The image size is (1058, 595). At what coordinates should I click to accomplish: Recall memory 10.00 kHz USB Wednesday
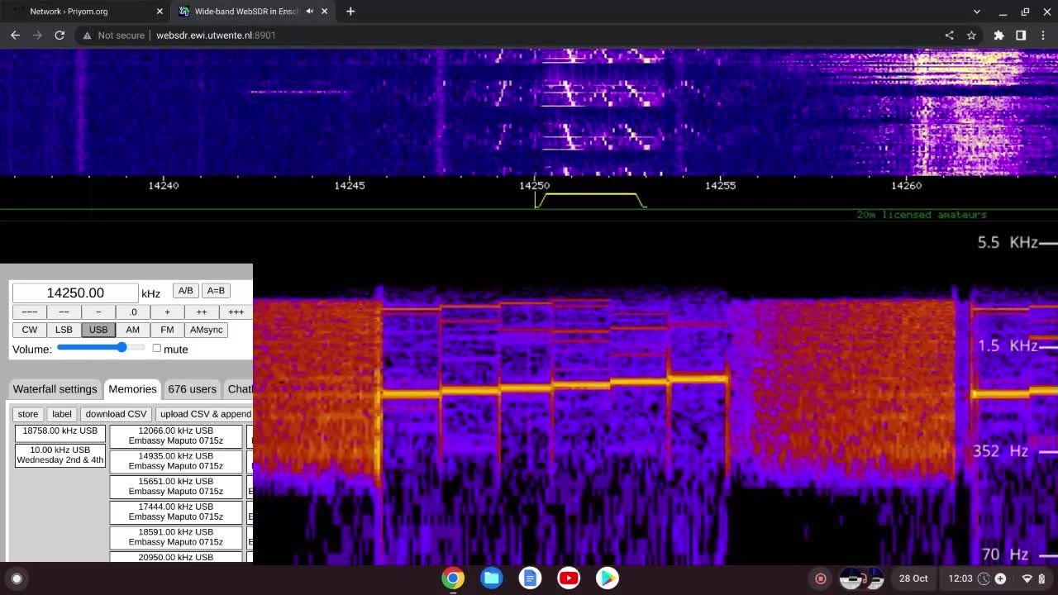pyautogui.click(x=60, y=455)
